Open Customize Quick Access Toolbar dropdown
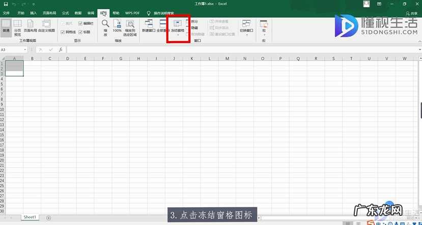 click(x=34, y=4)
